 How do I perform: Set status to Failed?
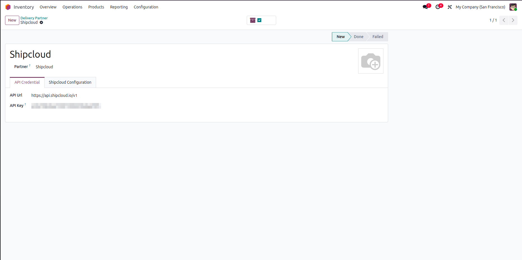(x=378, y=37)
